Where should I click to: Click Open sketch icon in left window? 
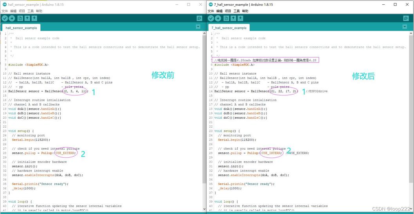(x=27, y=18)
